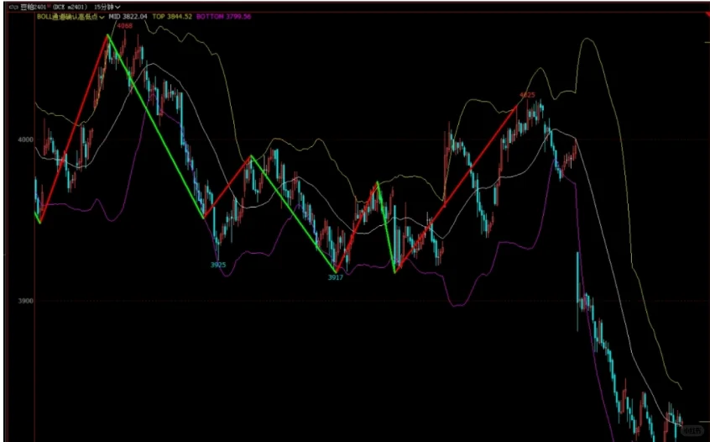The image size is (710, 442).
Task: Click the 4025 high price label
Action: click(x=527, y=95)
